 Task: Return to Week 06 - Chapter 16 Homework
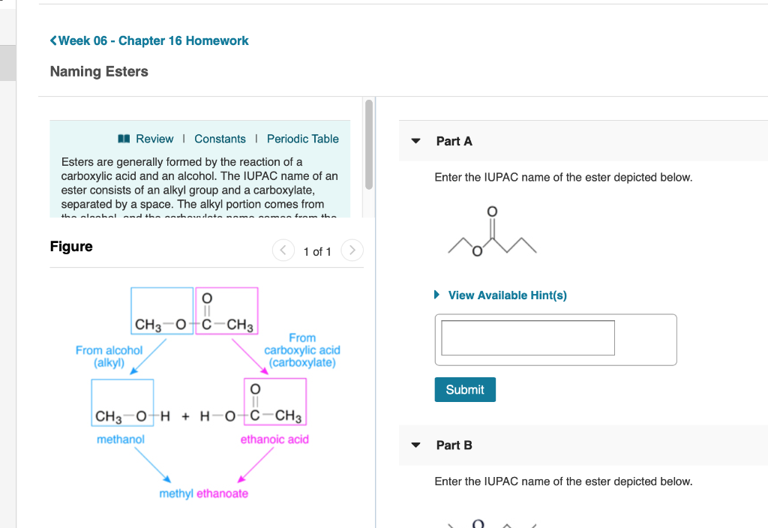pos(154,41)
